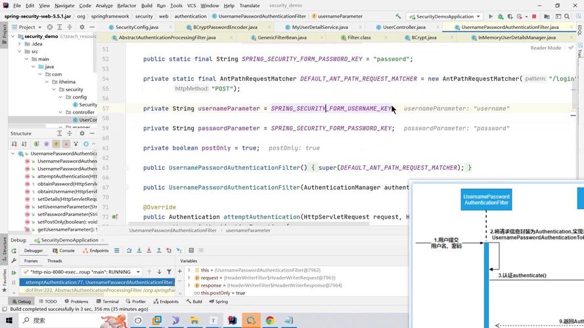Switch to SecurityConfig.java editor tab
The image size is (584, 328).
(136, 28)
